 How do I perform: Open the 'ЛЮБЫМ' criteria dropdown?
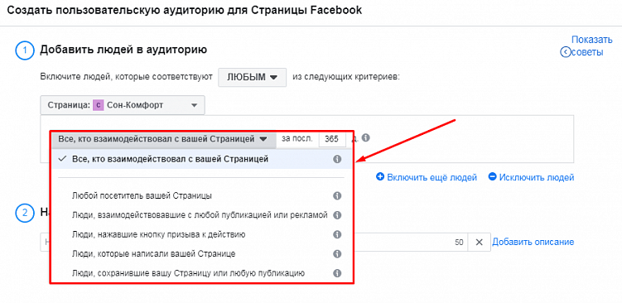(253, 77)
